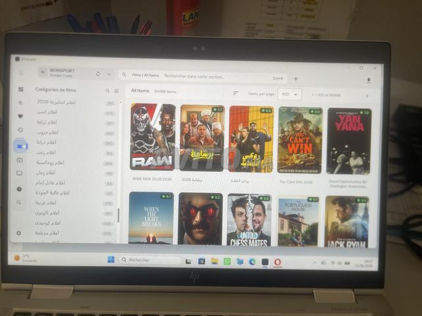
Task: Open the Yan Yana movie poster
Action: pyautogui.click(x=349, y=141)
